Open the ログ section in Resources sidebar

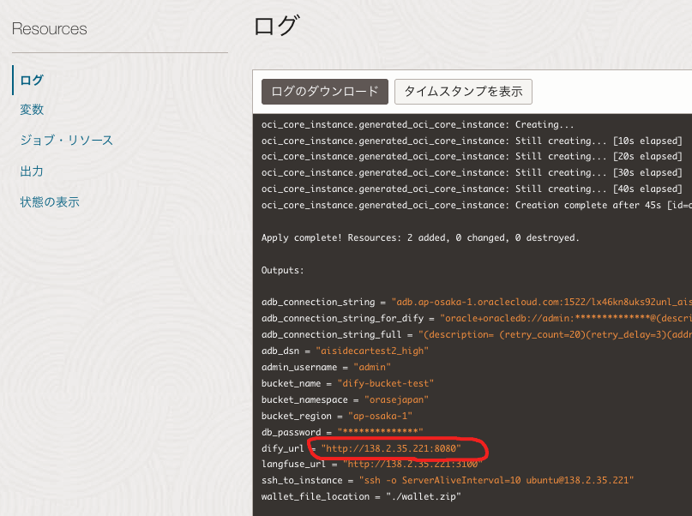click(x=32, y=81)
